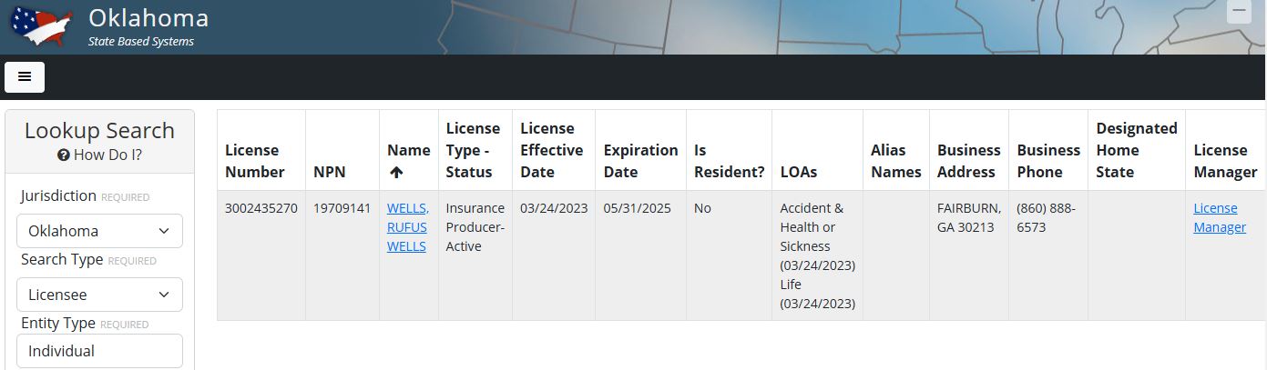Viewport: 1267px width, 370px height.
Task: Click the Designated Home State header
Action: pyautogui.click(x=1136, y=150)
